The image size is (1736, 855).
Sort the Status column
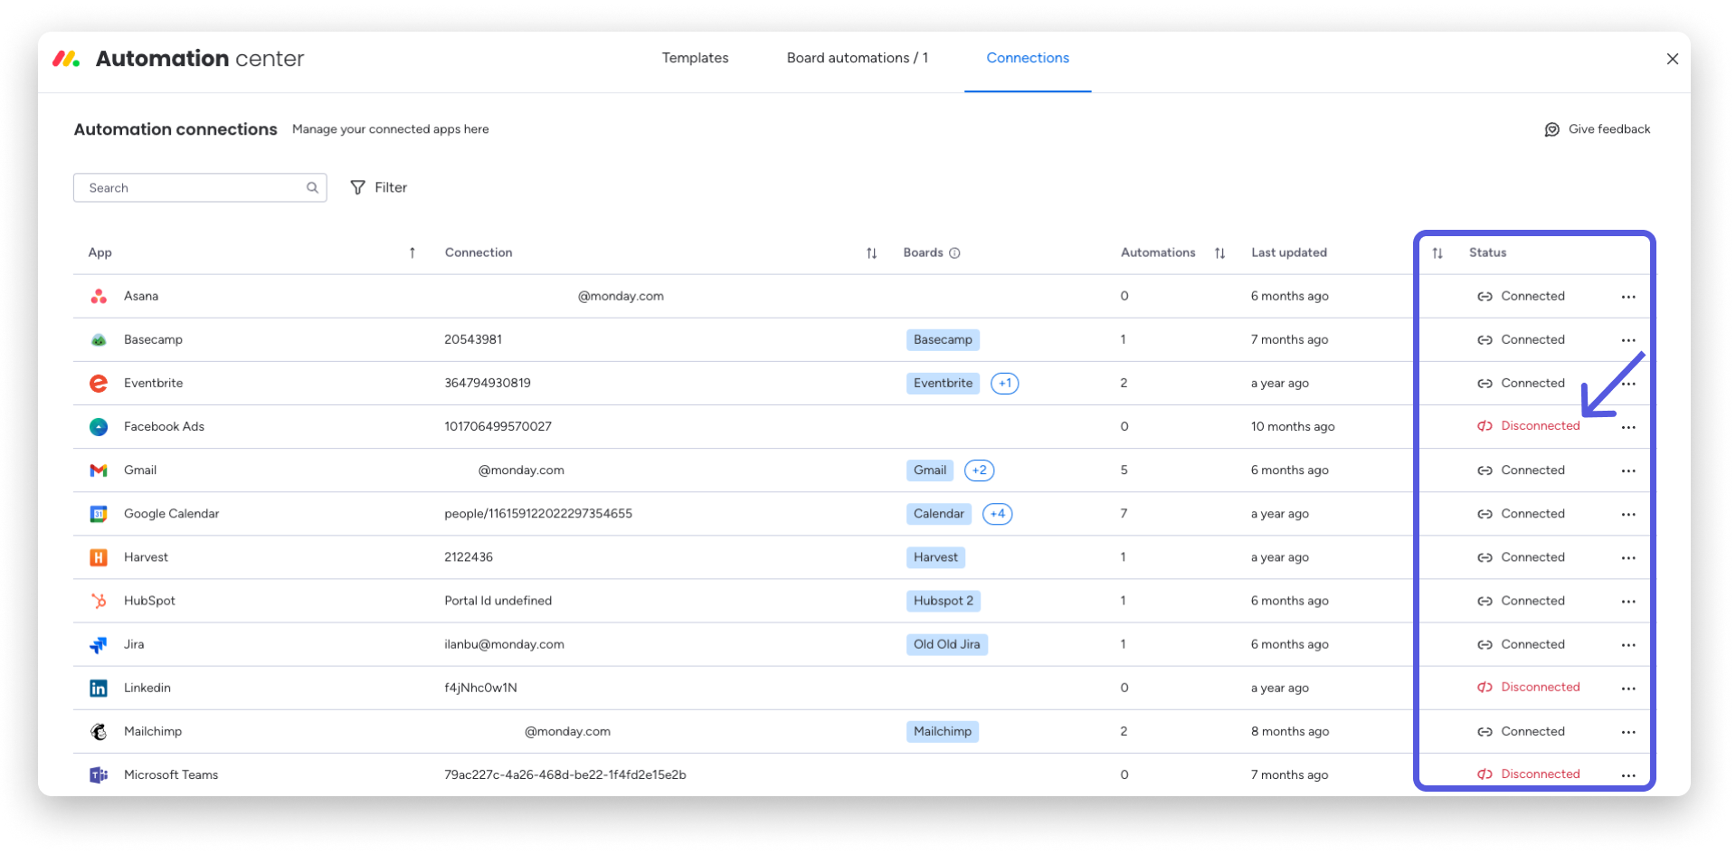(1437, 252)
